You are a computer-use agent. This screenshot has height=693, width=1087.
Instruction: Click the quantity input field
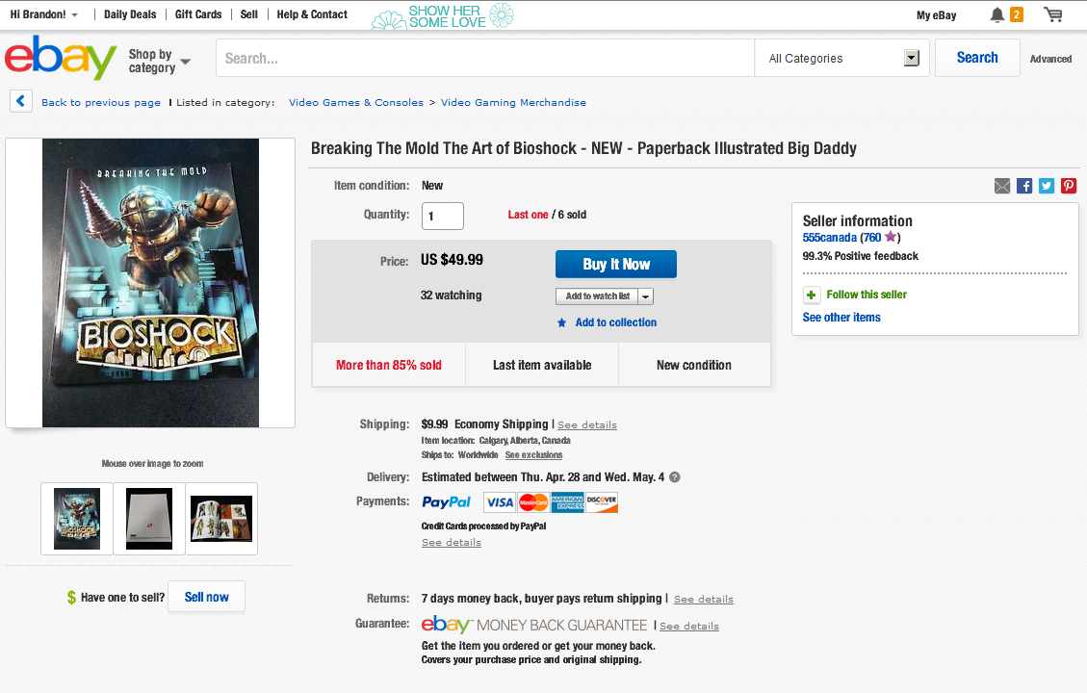(443, 216)
